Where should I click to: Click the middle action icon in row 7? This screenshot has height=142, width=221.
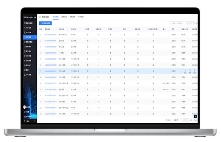190,70
